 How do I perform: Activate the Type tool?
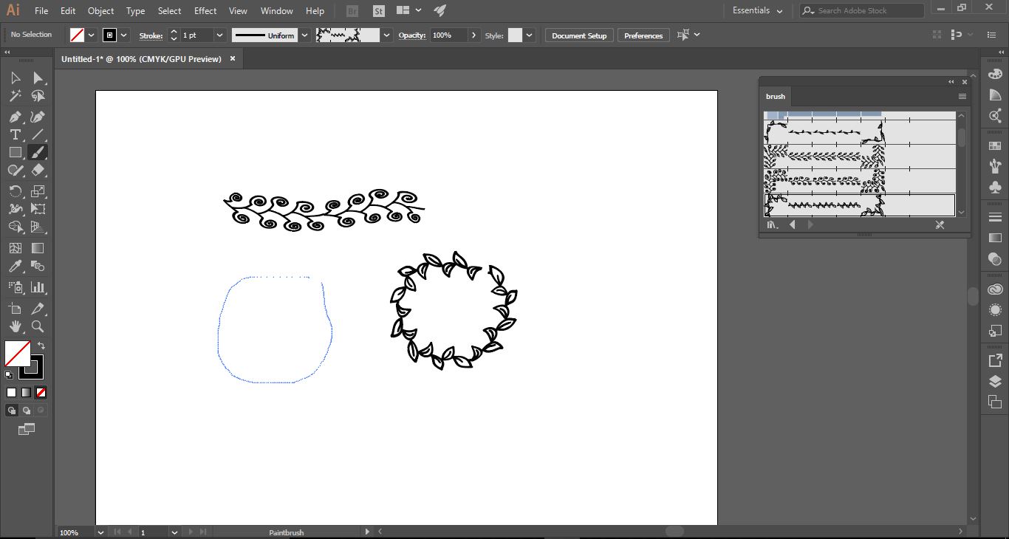(15, 134)
